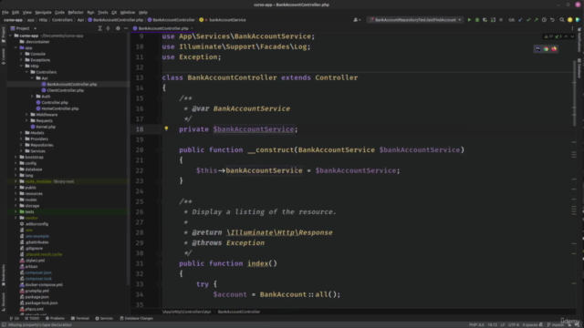
Task: Click Git push green arrow icon
Action: click(x=537, y=20)
